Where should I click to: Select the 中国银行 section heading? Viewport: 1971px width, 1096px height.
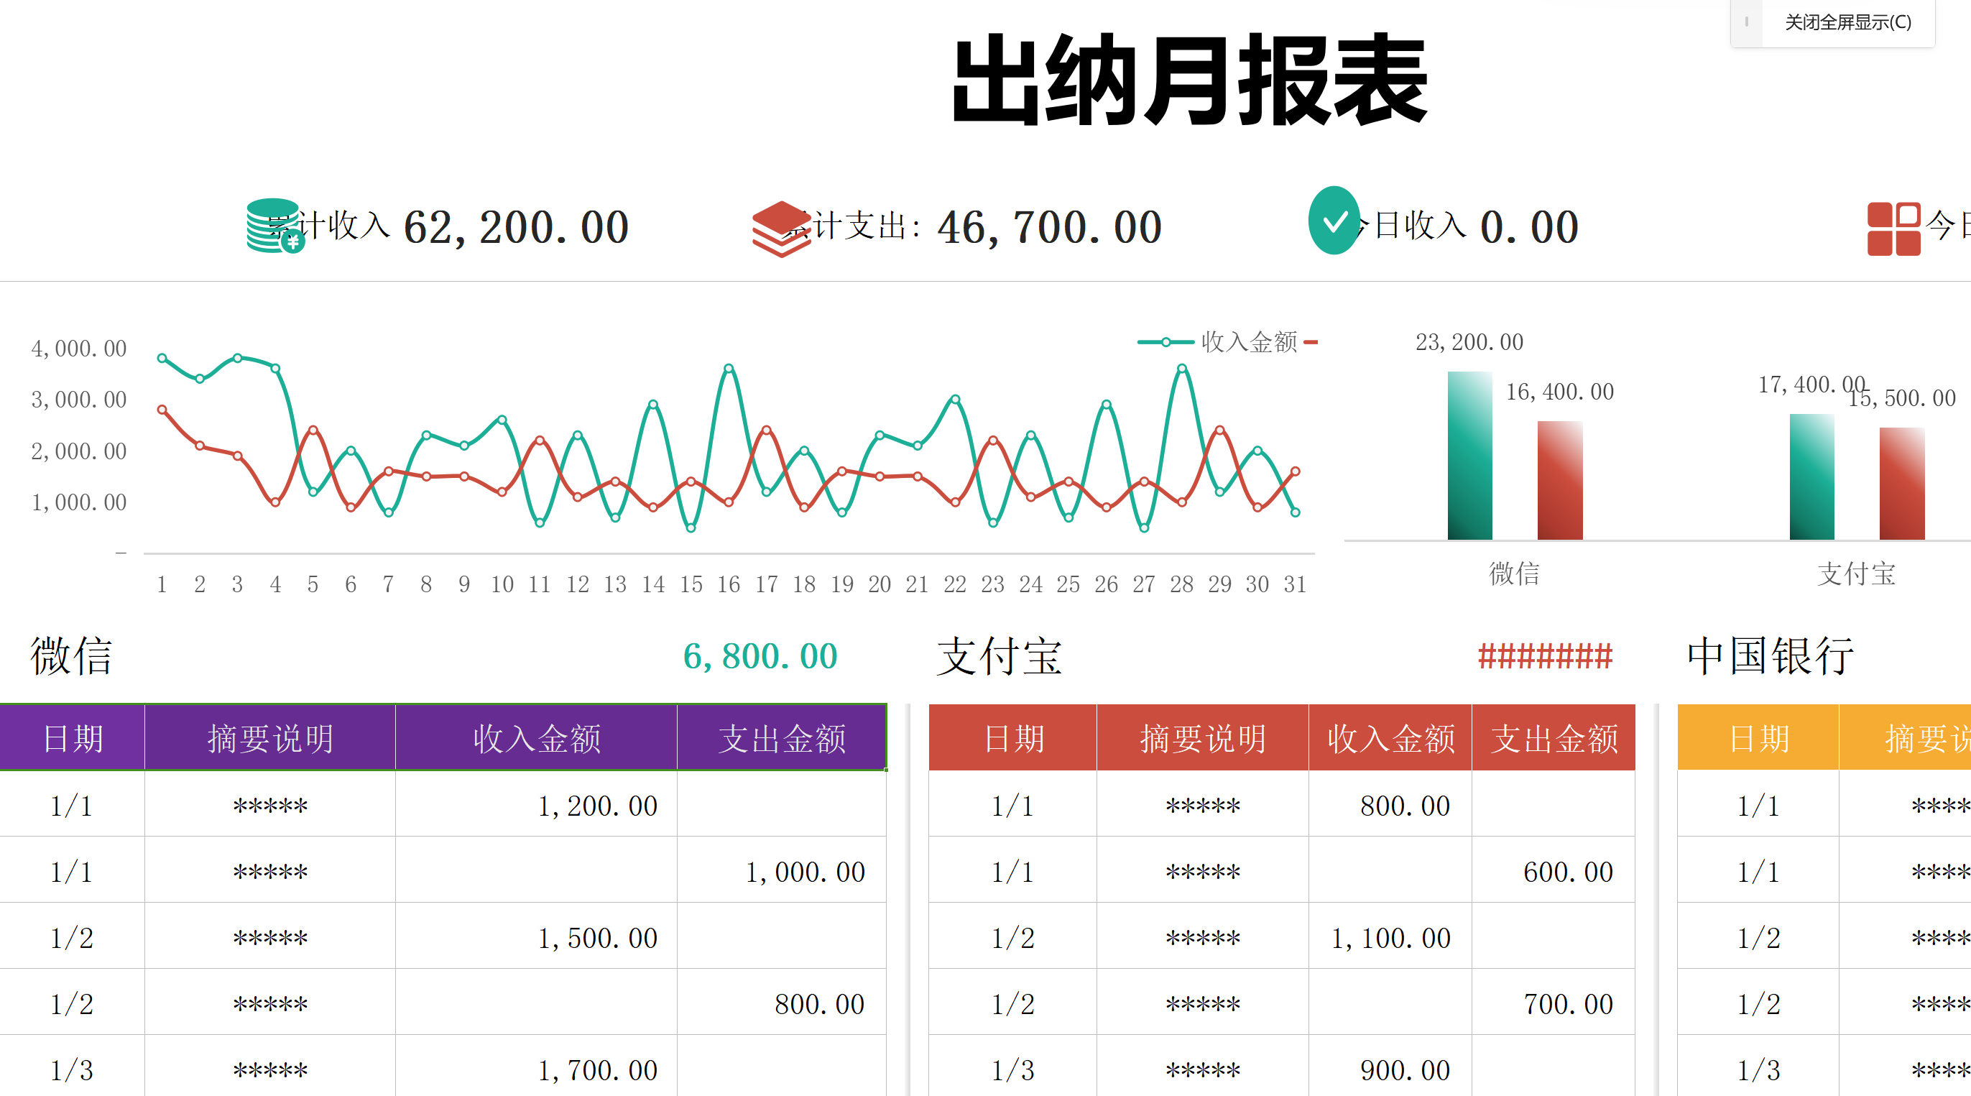coord(1770,656)
